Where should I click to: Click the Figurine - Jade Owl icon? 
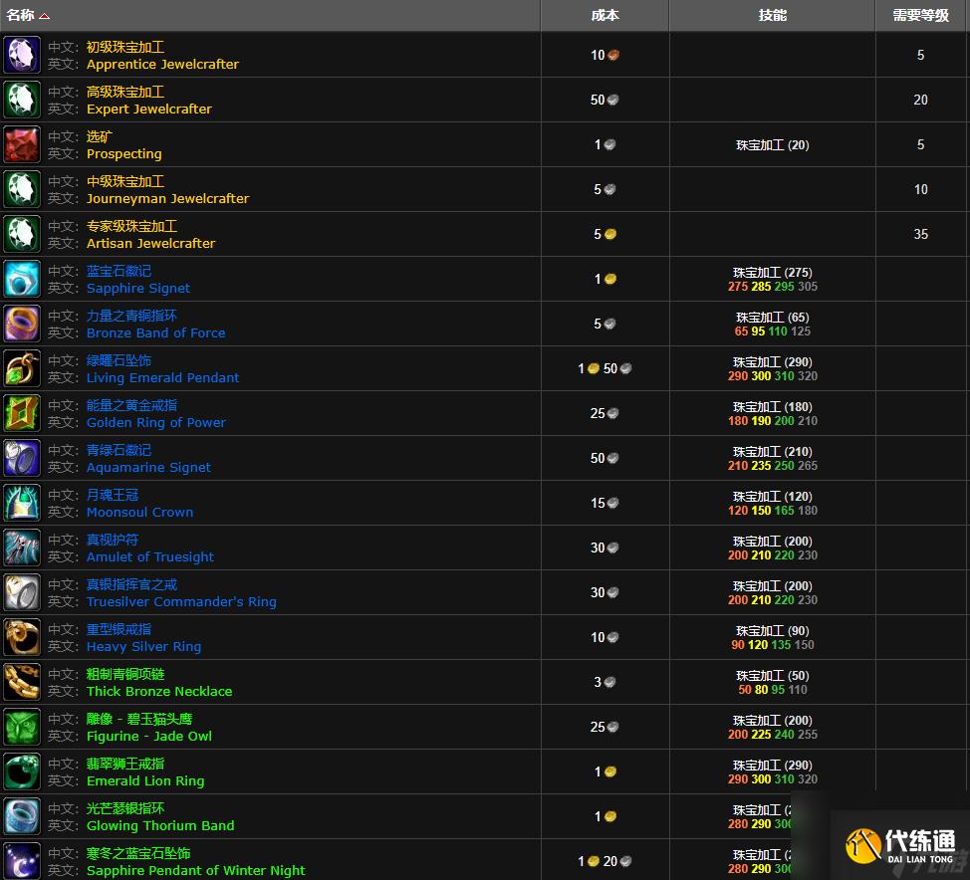tap(22, 727)
